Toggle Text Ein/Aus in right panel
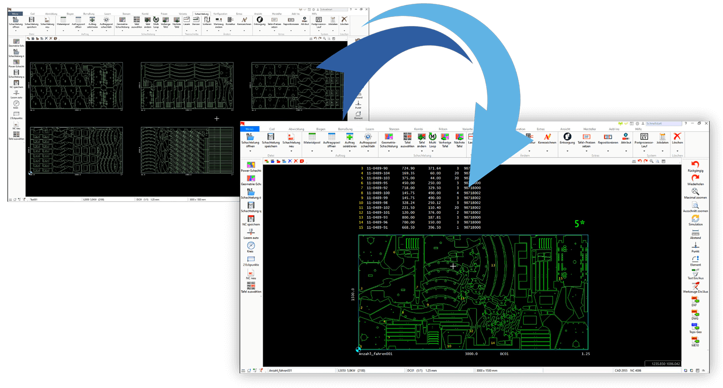Viewport: 723px width, 388px height. (x=695, y=275)
